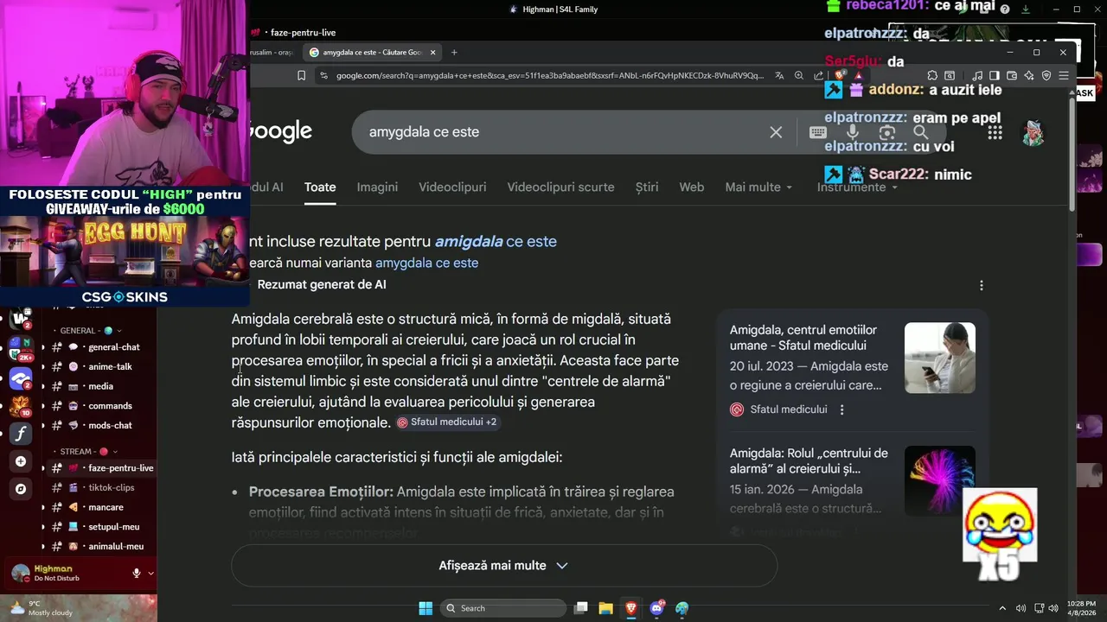This screenshot has width=1107, height=622.
Task: Open Amigdala: Rolul centrului de alarmă result
Action: 809,460
